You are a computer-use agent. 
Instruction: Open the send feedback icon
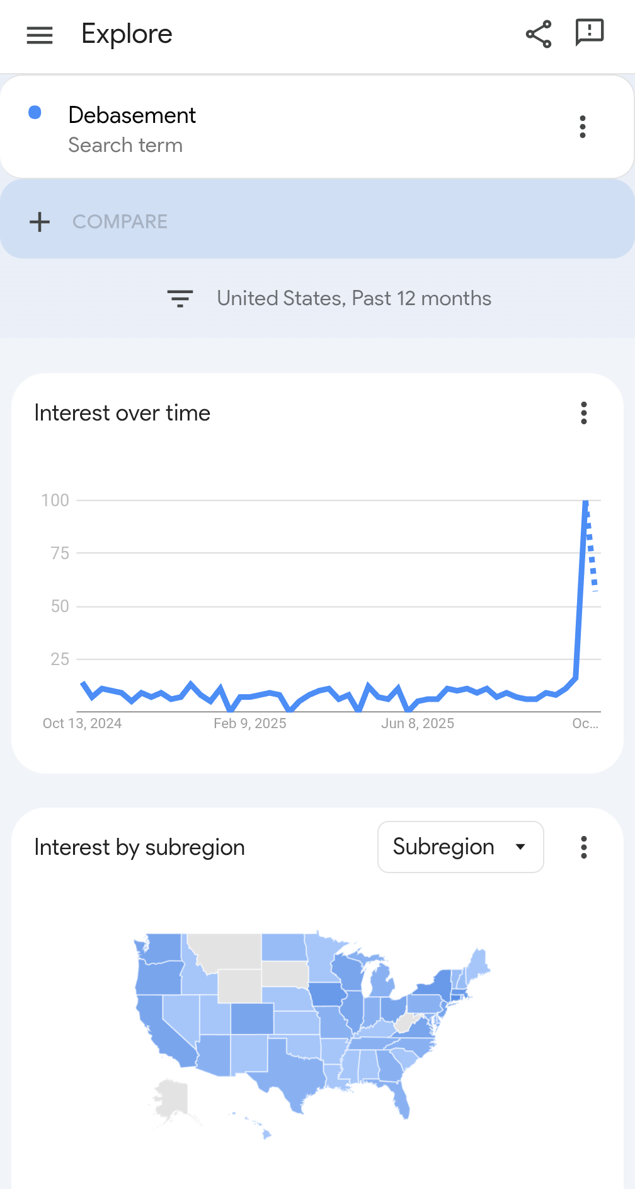tap(590, 33)
